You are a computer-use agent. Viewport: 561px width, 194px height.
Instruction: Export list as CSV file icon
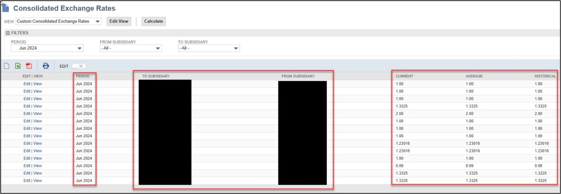[x=6, y=66]
